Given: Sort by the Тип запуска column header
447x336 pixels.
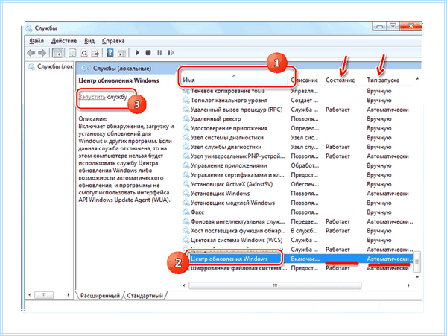Looking at the screenshot, I should pyautogui.click(x=383, y=80).
